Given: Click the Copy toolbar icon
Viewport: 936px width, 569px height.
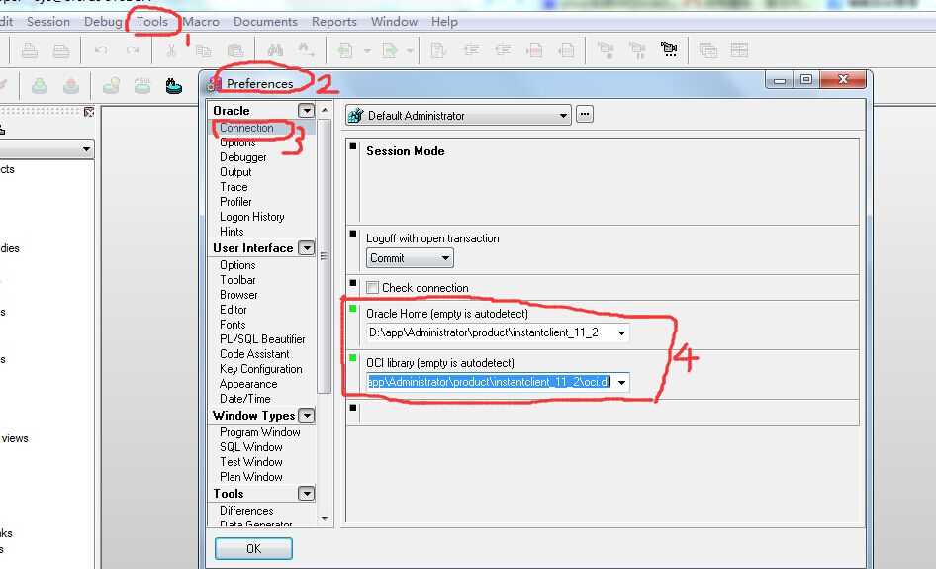Looking at the screenshot, I should [203, 50].
